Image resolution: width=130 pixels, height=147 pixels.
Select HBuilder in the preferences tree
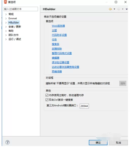14,23
